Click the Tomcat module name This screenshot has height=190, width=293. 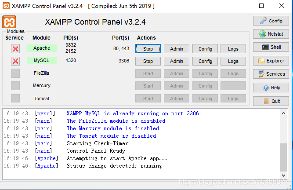42,99
